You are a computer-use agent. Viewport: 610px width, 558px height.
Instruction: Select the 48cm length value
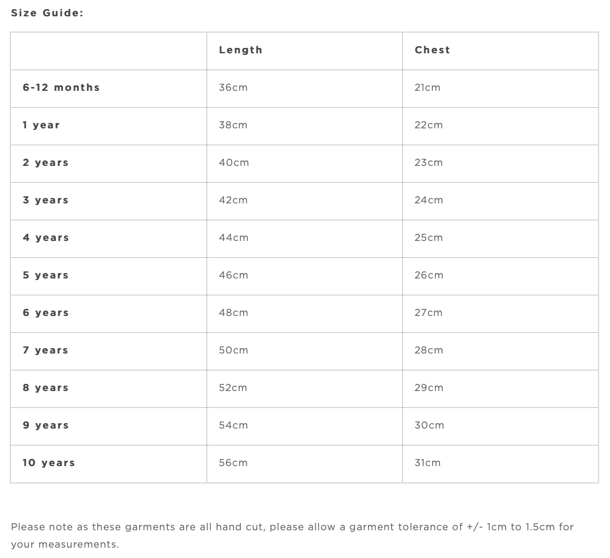pos(234,313)
